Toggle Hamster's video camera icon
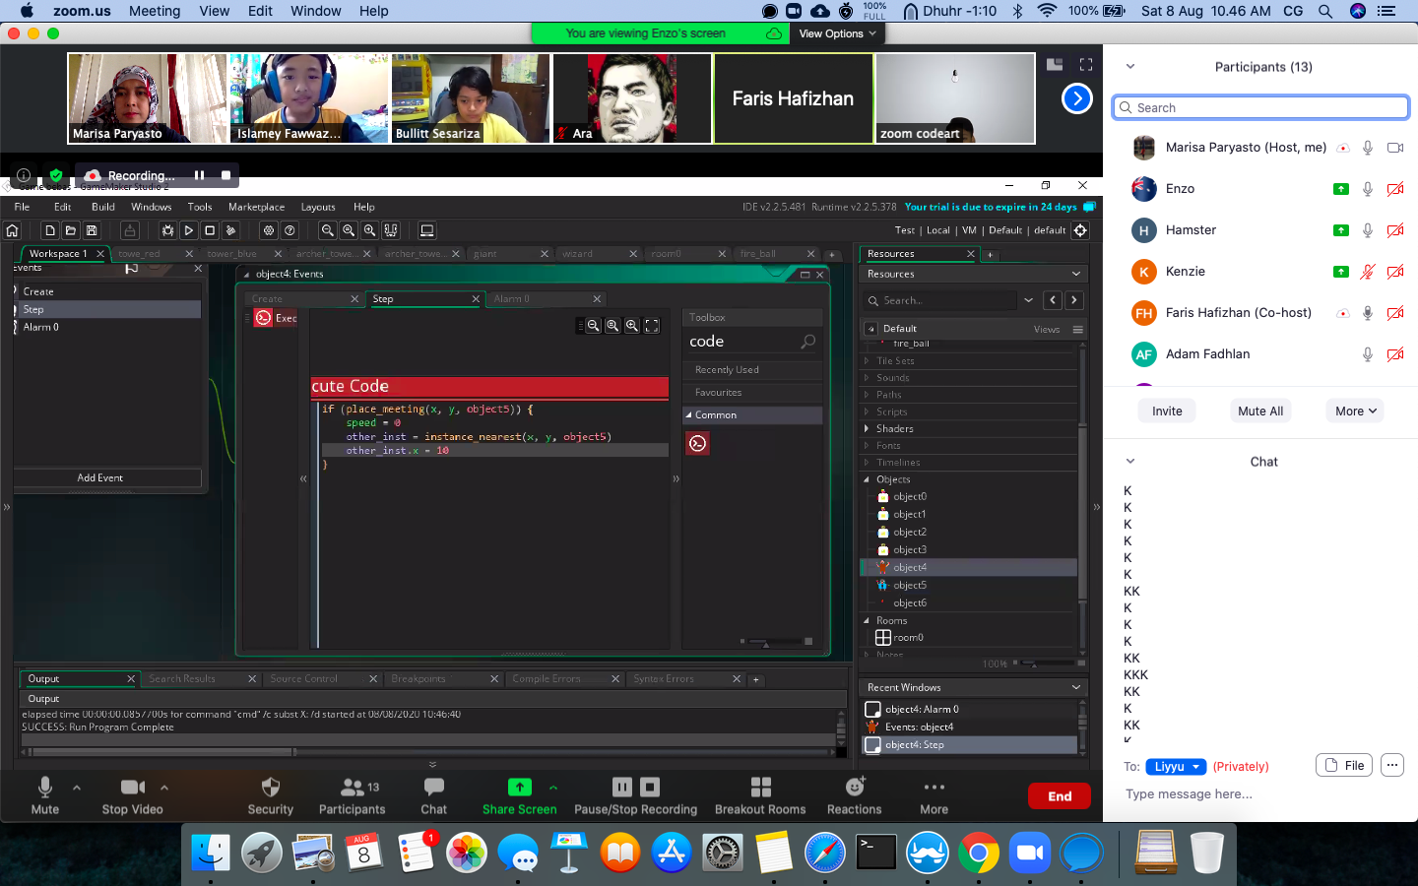The width and height of the screenshot is (1418, 886). coord(1395,230)
